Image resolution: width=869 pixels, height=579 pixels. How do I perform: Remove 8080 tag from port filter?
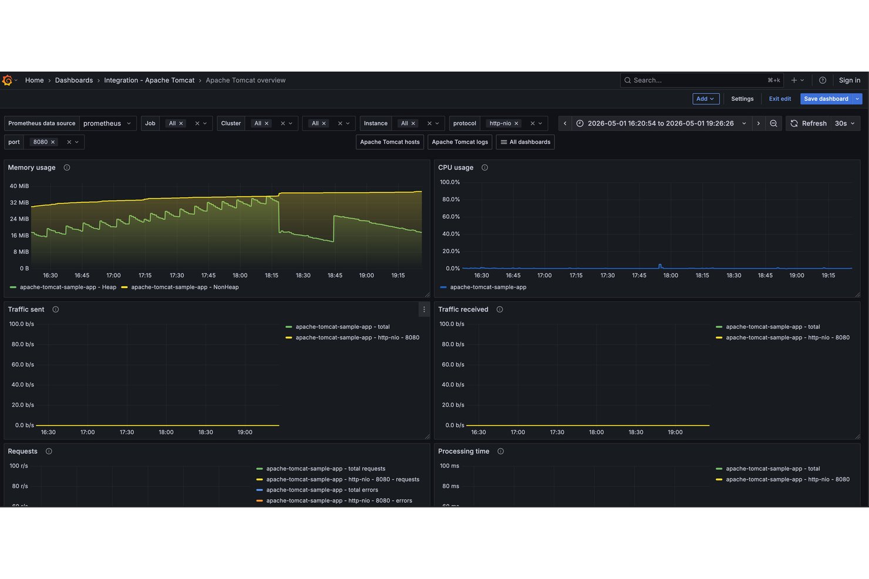53,142
